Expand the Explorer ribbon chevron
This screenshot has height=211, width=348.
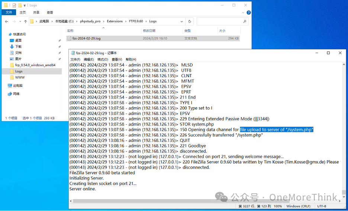243,13
